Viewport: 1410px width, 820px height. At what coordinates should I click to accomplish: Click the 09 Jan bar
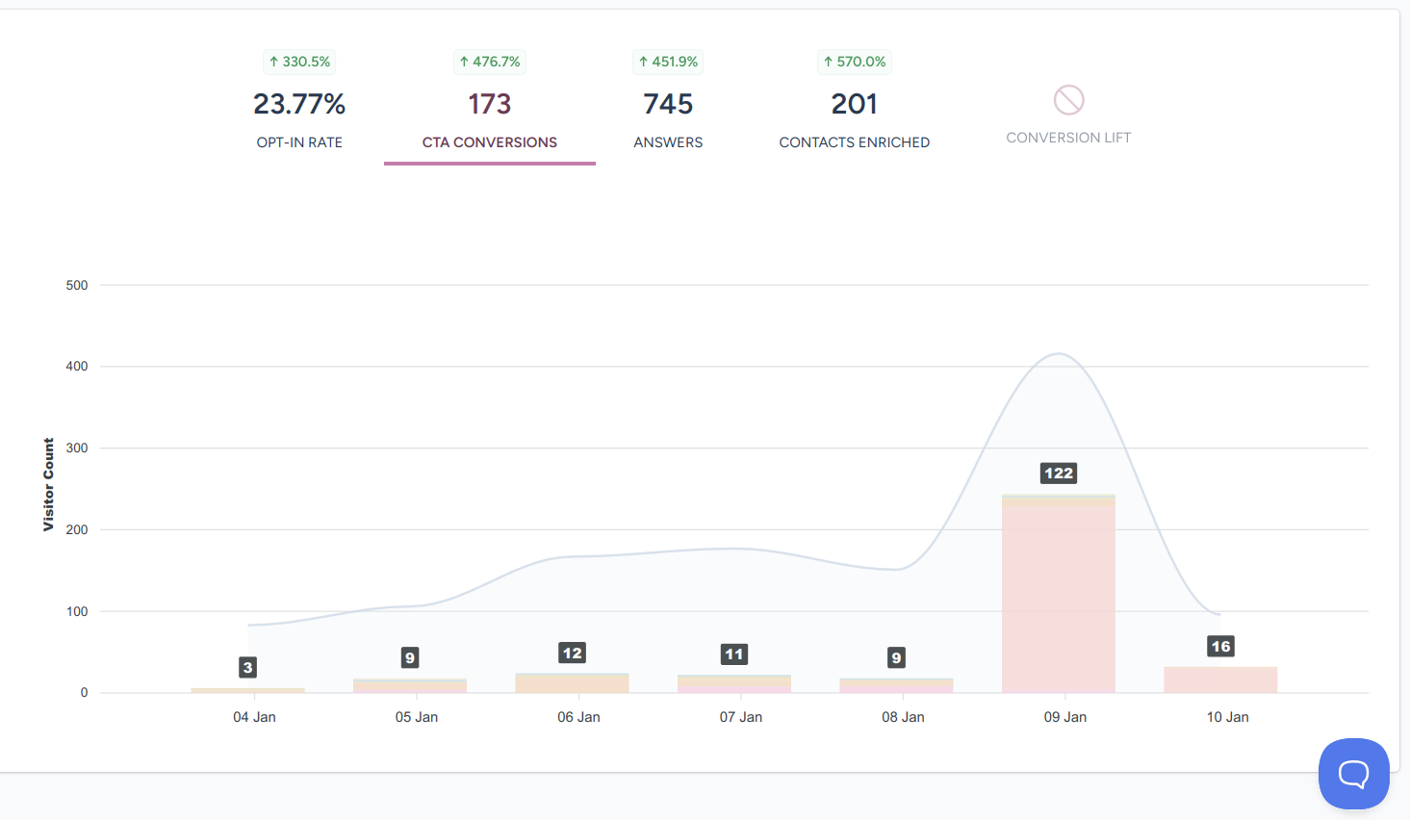point(1058,597)
